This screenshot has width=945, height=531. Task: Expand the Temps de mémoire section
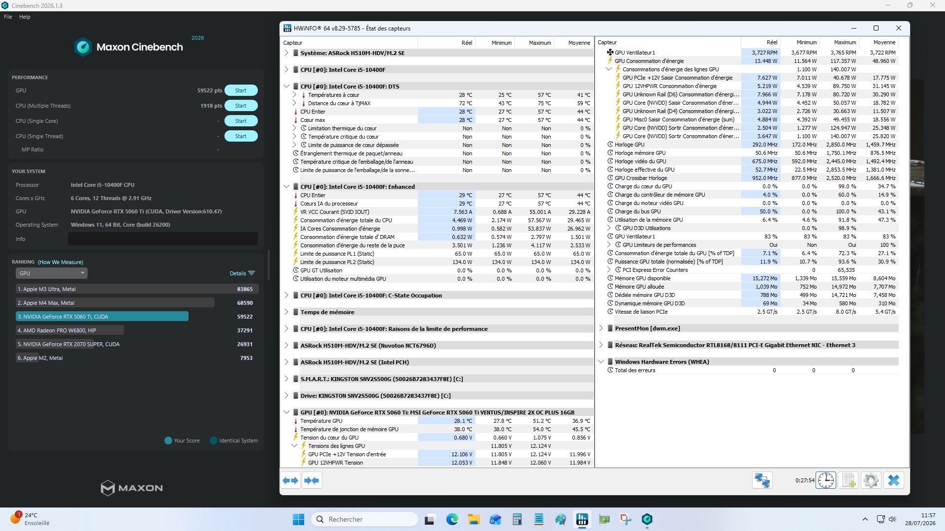pyautogui.click(x=286, y=312)
